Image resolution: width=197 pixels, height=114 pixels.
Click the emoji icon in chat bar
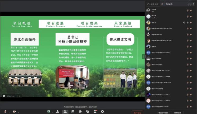click(x=4, y=96)
